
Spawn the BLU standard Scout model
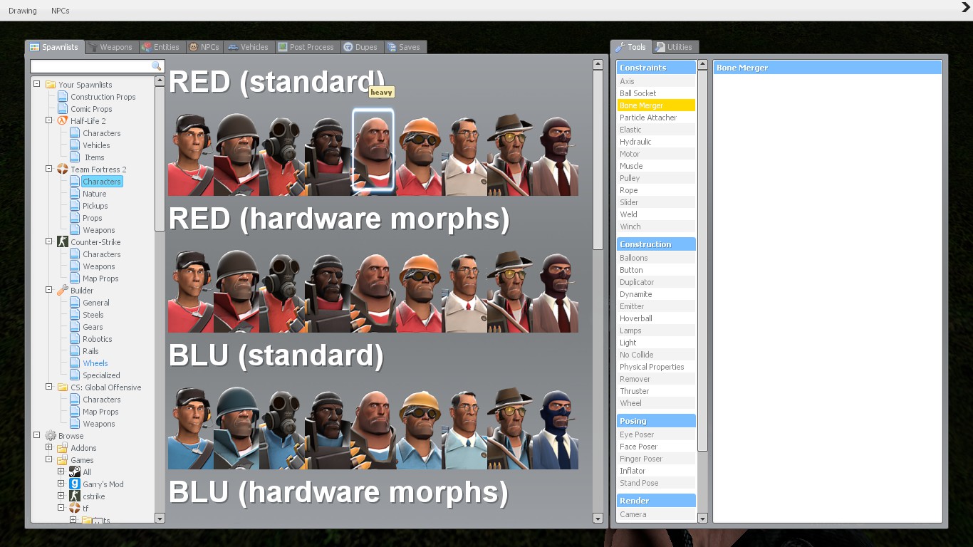191,427
